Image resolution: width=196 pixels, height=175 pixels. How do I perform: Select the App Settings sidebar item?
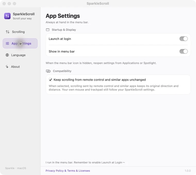[x=20, y=43]
